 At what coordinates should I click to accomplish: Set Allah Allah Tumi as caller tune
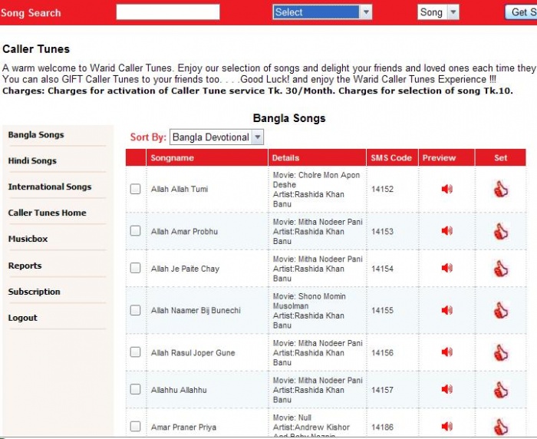(501, 189)
